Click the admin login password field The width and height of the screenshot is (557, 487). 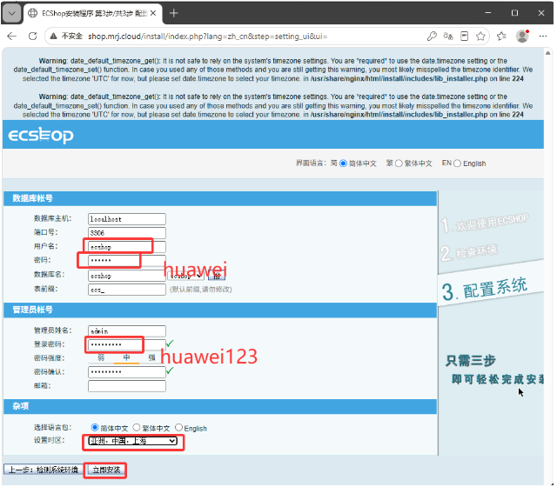(x=127, y=345)
